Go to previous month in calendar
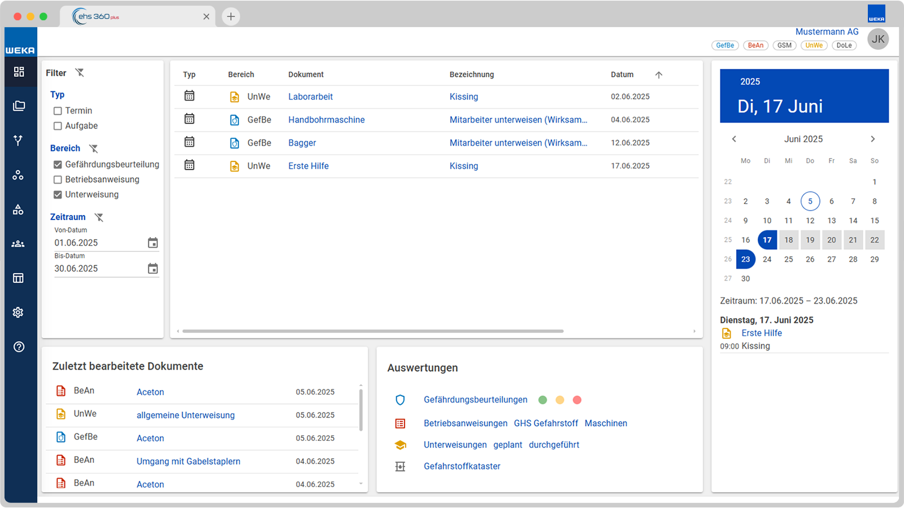904x508 pixels. pyautogui.click(x=734, y=139)
